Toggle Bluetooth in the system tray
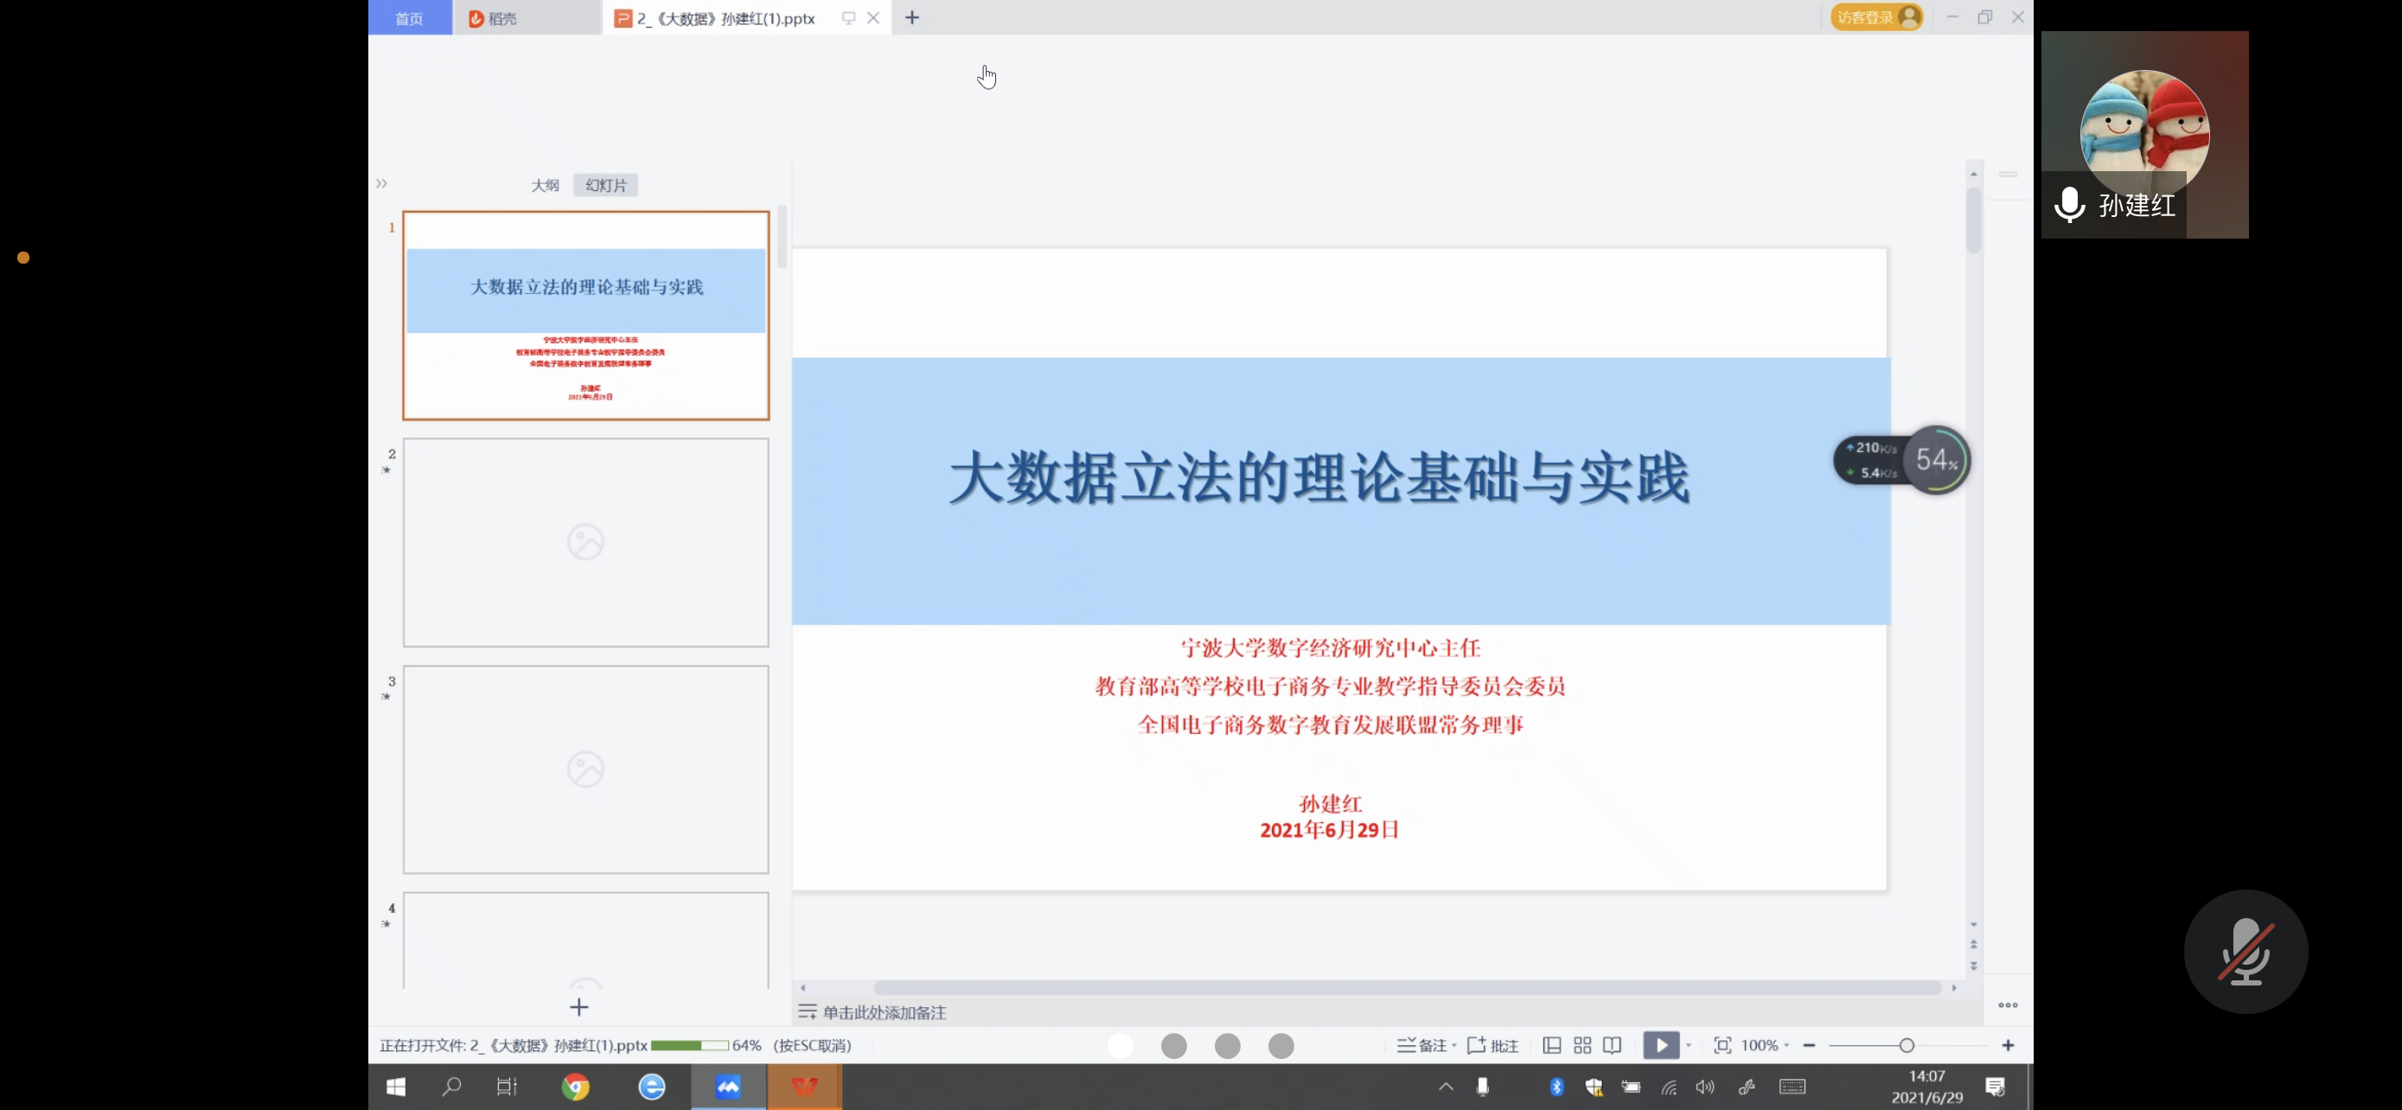 pos(1556,1087)
